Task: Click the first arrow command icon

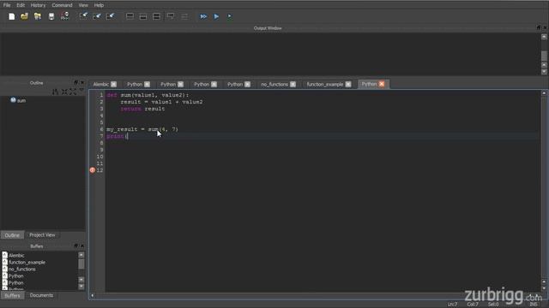Action: click(x=83, y=16)
